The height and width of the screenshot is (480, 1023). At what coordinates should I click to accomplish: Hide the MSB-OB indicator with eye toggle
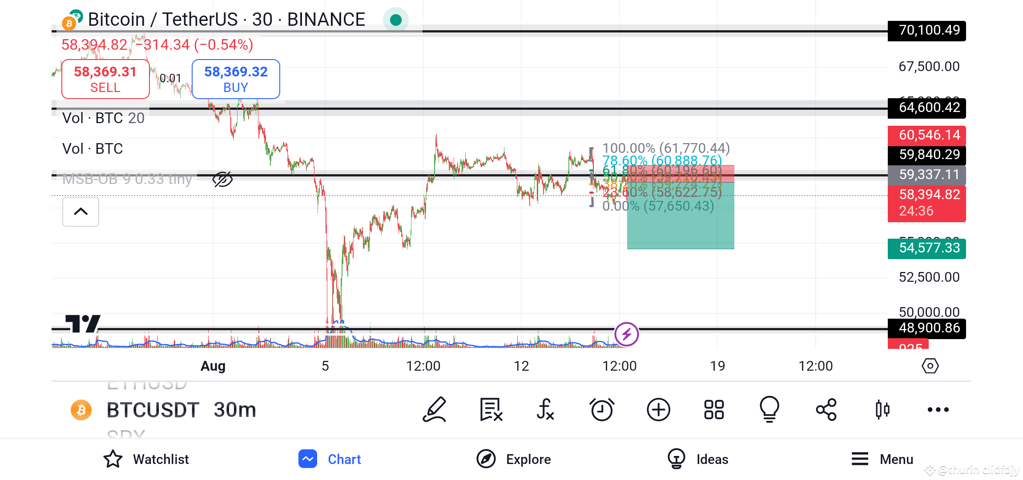tap(222, 179)
